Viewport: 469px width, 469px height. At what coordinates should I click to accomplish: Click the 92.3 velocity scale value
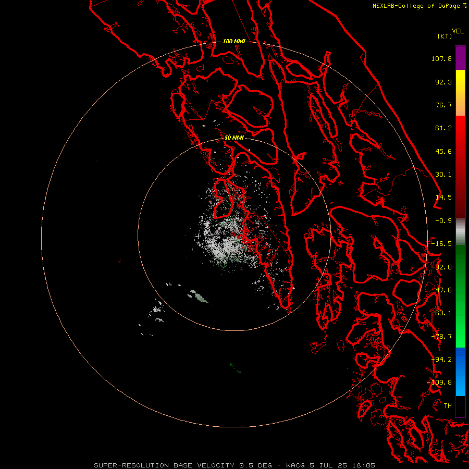pyautogui.click(x=443, y=82)
